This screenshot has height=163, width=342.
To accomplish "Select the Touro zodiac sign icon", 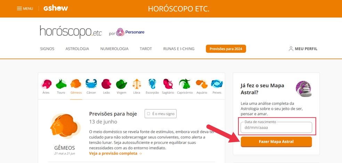I will (61, 84).
